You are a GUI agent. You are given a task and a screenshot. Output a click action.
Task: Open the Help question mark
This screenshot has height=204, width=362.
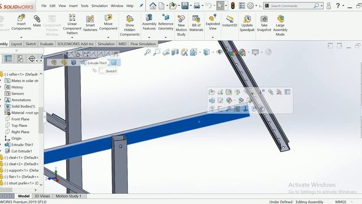(338, 5)
